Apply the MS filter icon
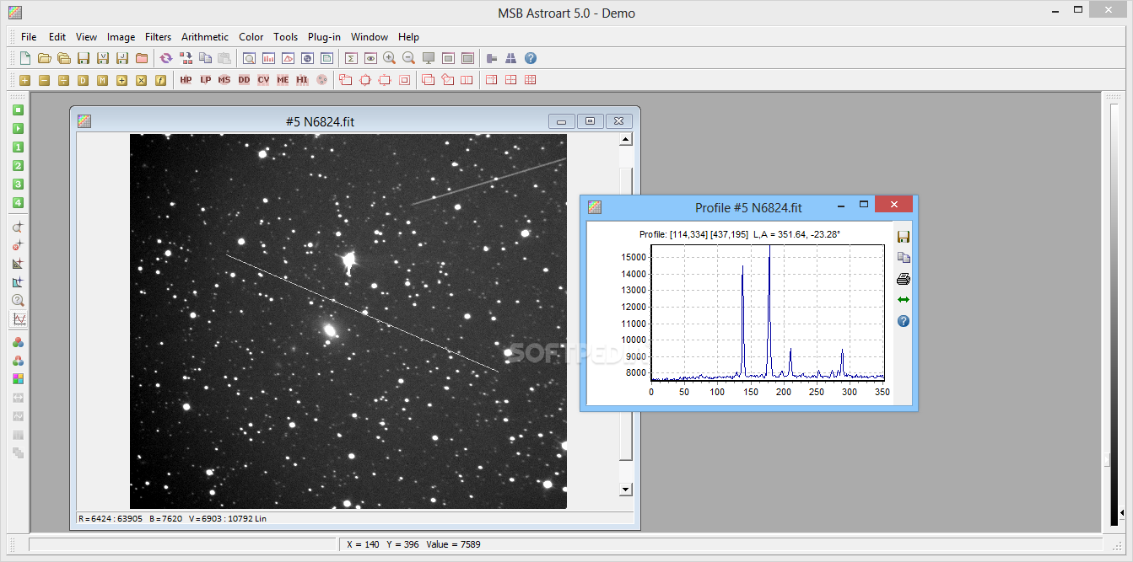Screen dimensions: 1133x562 (224, 80)
